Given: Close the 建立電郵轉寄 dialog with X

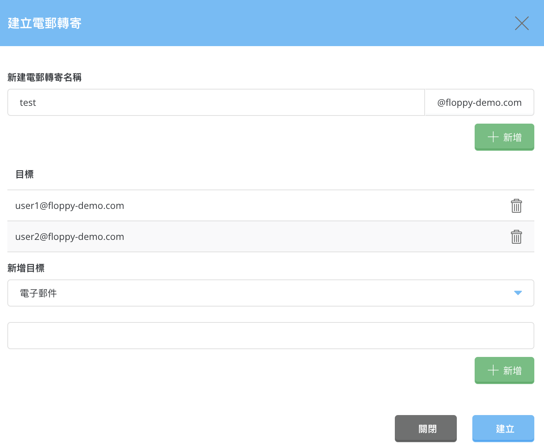Looking at the screenshot, I should 522,23.
